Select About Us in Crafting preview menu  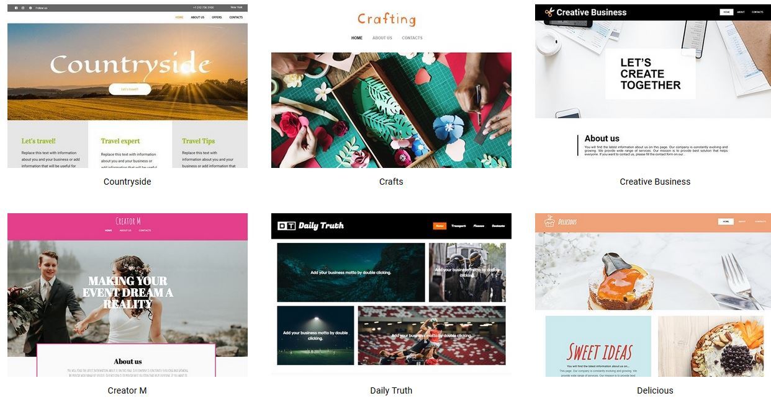pyautogui.click(x=382, y=38)
